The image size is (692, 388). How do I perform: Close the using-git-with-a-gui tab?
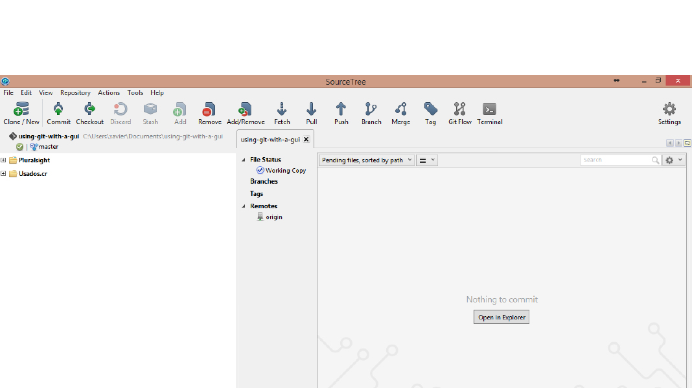click(x=306, y=139)
